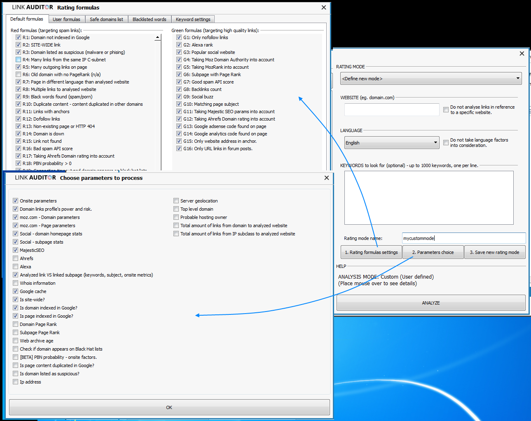The width and height of the screenshot is (531, 421).
Task: Enable Check if domain appears on Black Hat lists
Action: tap(15, 349)
